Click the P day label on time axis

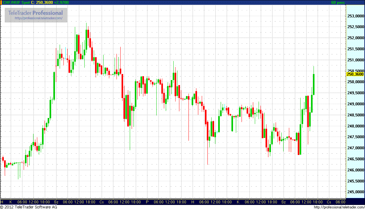point(147,202)
